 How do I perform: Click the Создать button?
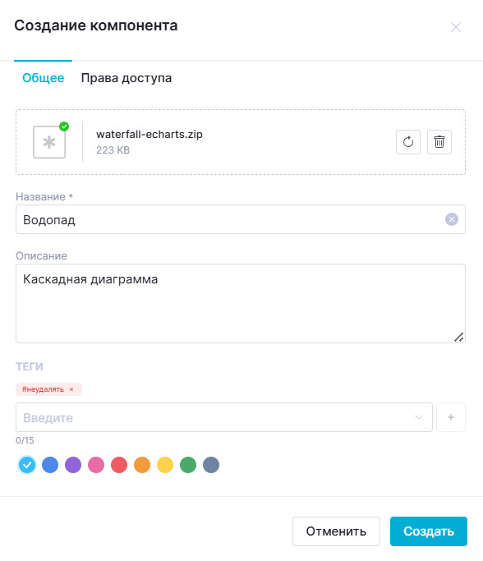pyautogui.click(x=429, y=531)
